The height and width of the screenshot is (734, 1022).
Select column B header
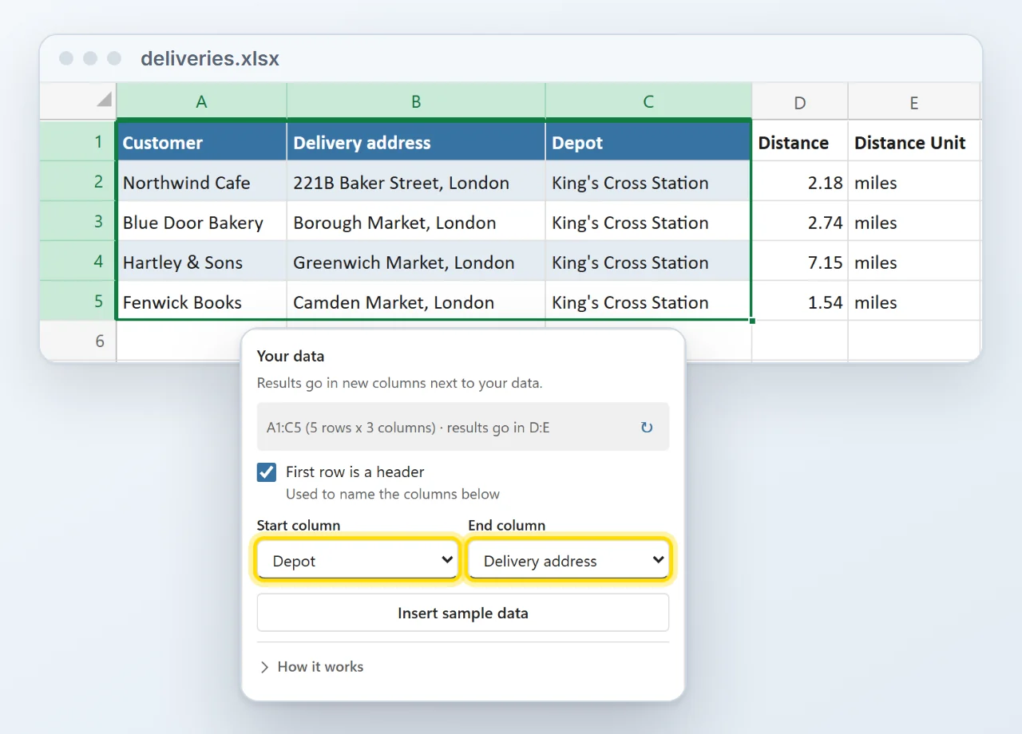[x=416, y=101]
